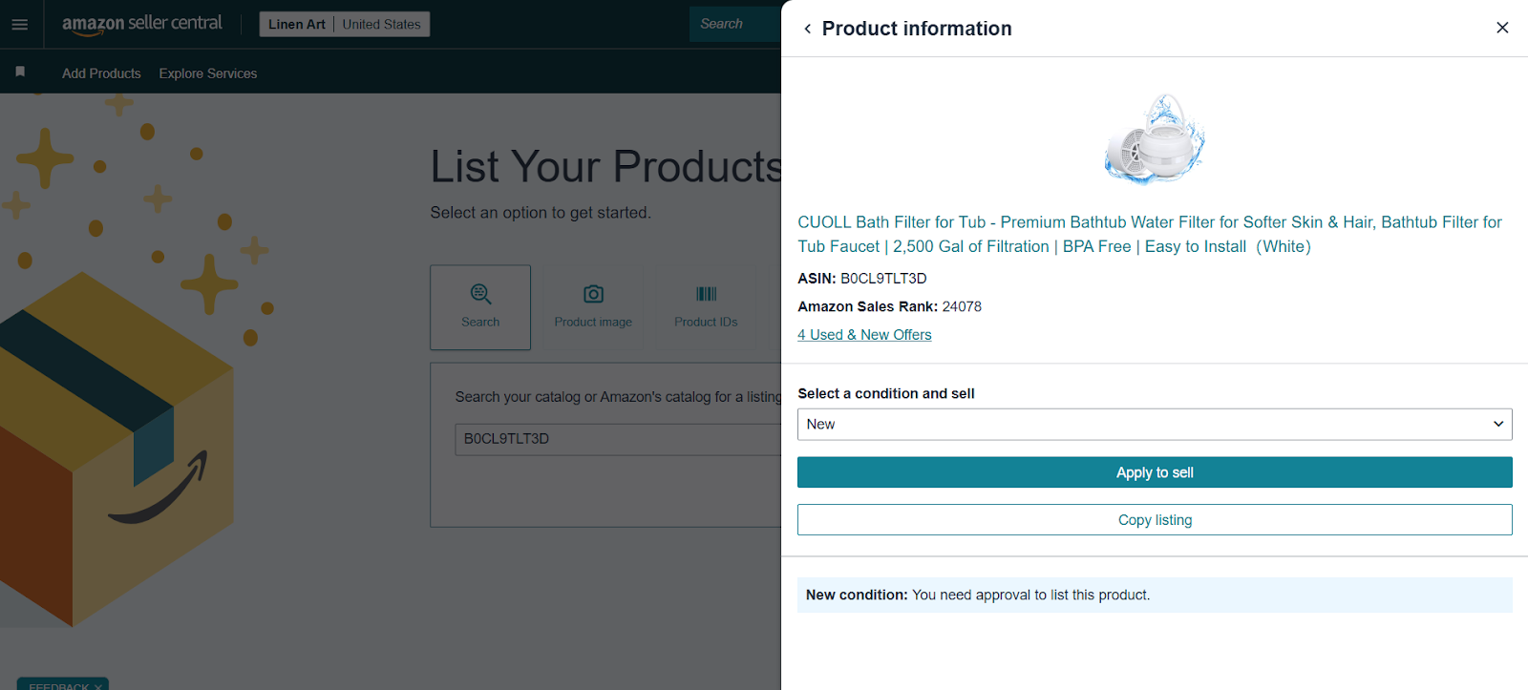This screenshot has width=1528, height=690.
Task: Click the Apply to sell button
Action: [x=1154, y=471]
